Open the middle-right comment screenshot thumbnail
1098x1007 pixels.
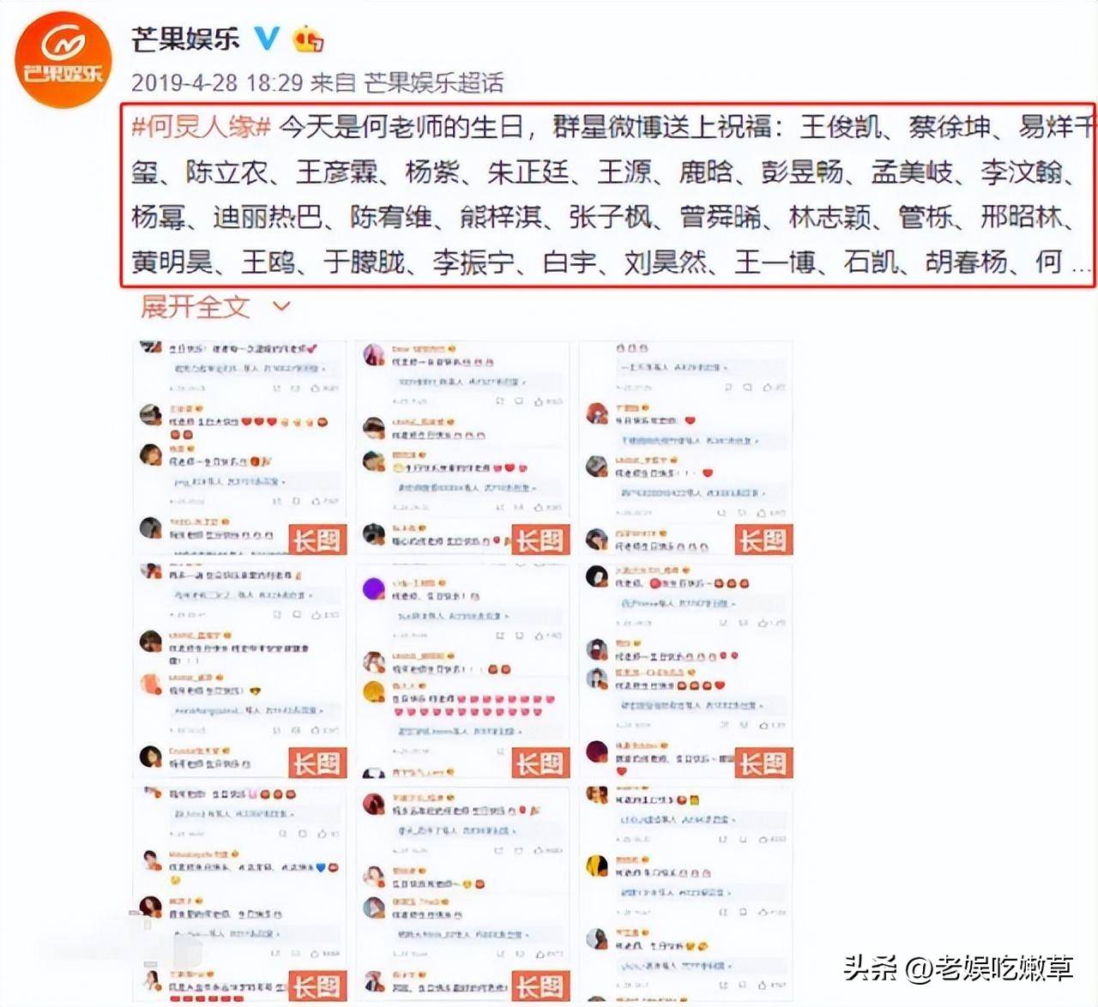pos(686,671)
